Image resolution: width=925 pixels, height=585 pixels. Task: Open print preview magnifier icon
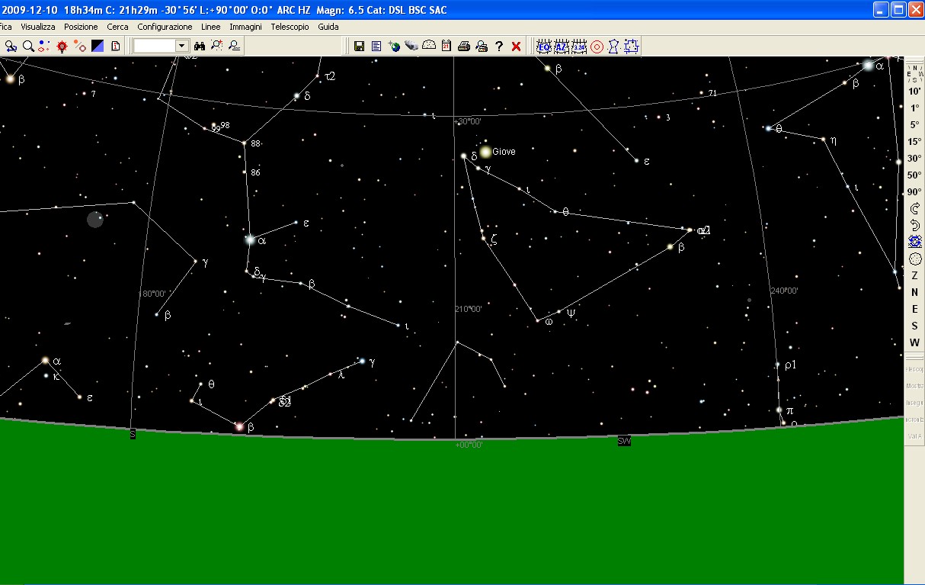click(x=482, y=47)
